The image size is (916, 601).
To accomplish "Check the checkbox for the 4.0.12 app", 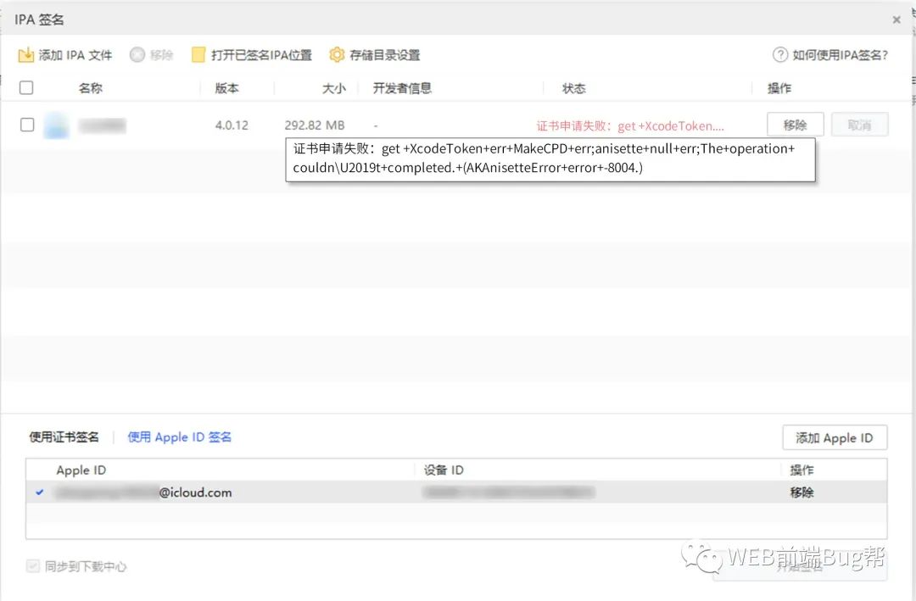I will pyautogui.click(x=26, y=125).
